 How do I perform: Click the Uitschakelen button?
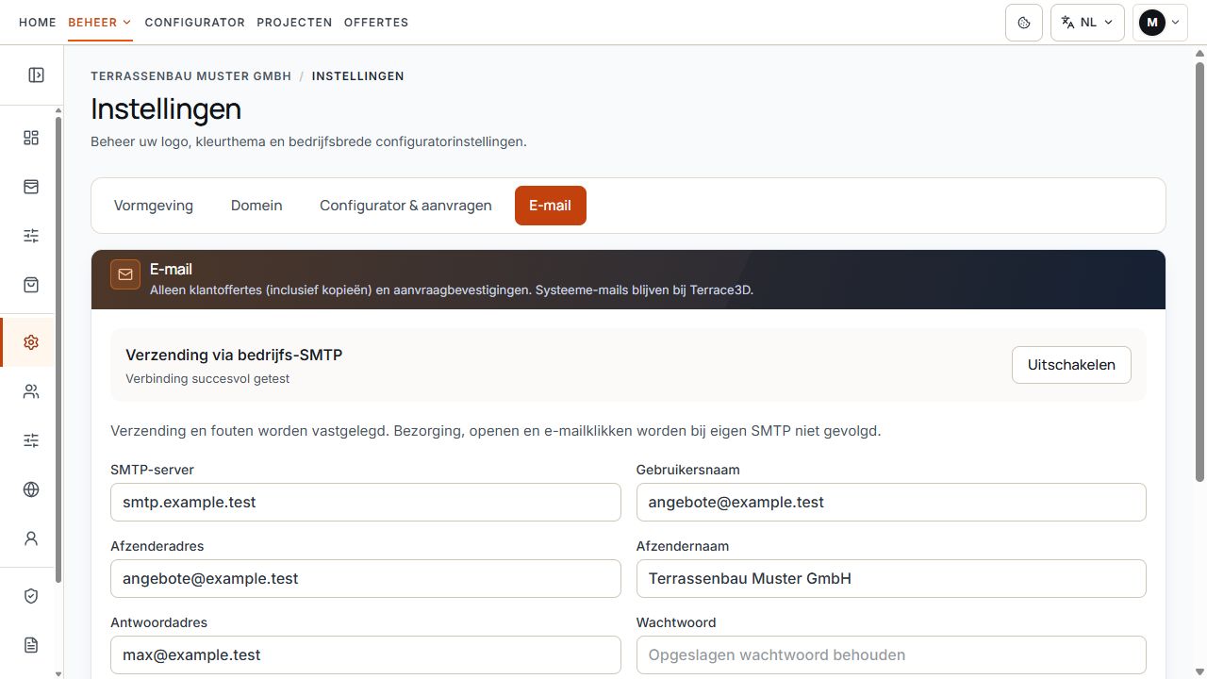[x=1071, y=365]
